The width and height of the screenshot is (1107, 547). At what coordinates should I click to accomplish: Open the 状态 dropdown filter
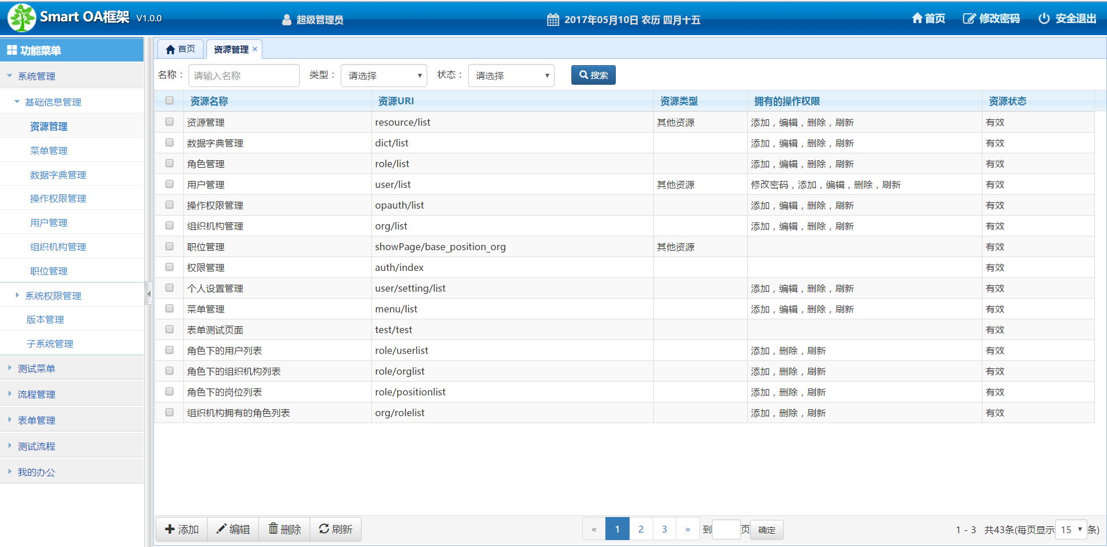[511, 76]
